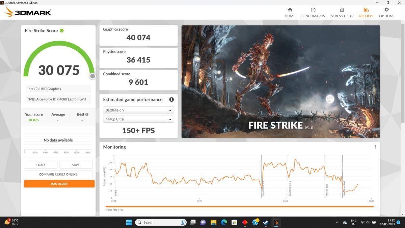Open the Stress Tests section

tap(342, 12)
